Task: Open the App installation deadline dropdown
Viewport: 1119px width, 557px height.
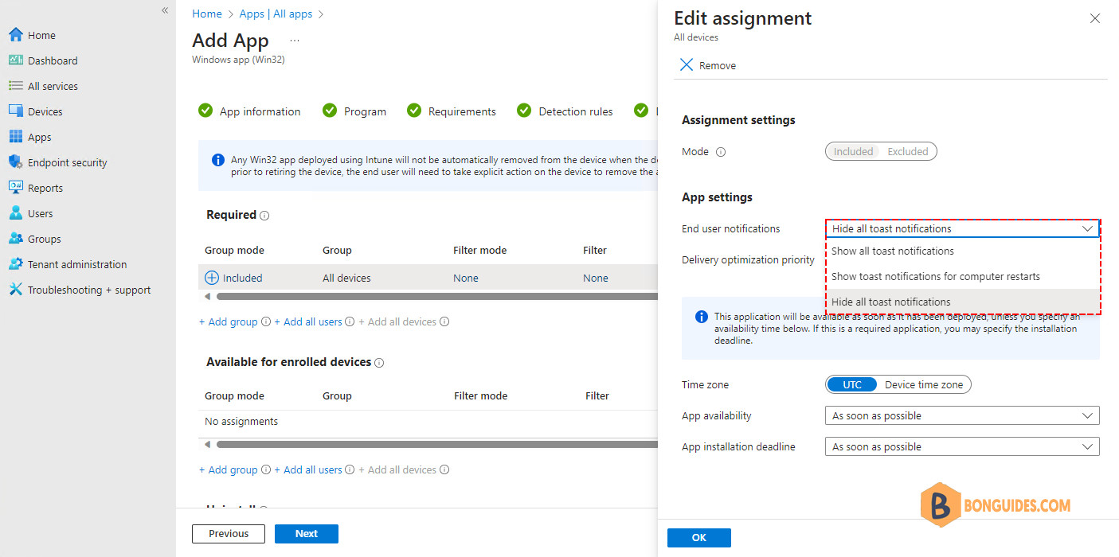Action: click(x=962, y=446)
